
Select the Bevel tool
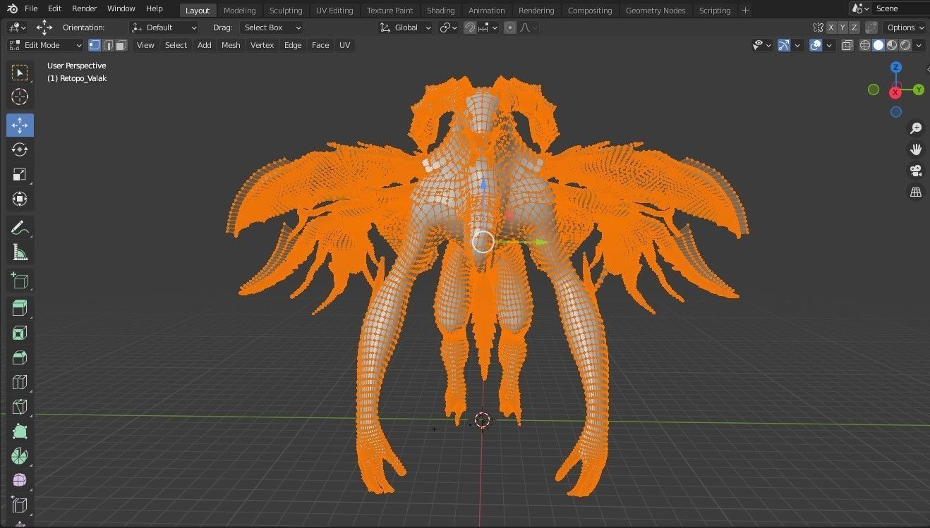(20, 357)
